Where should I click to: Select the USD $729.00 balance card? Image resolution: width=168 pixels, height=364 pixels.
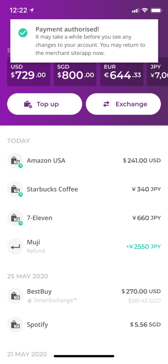tap(28, 72)
